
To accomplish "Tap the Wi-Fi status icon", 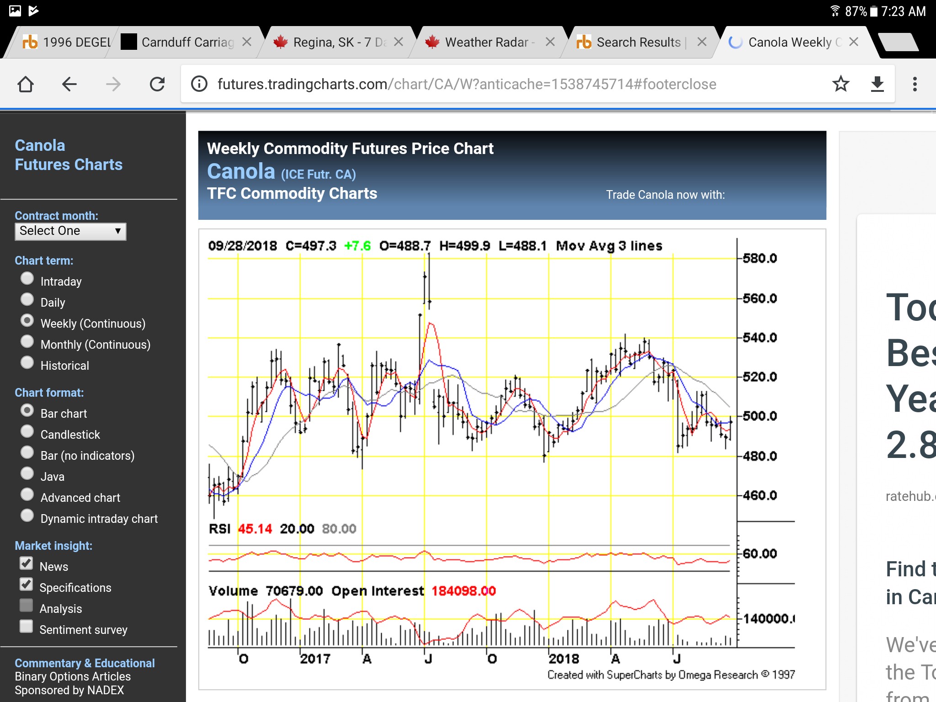I will tap(835, 11).
